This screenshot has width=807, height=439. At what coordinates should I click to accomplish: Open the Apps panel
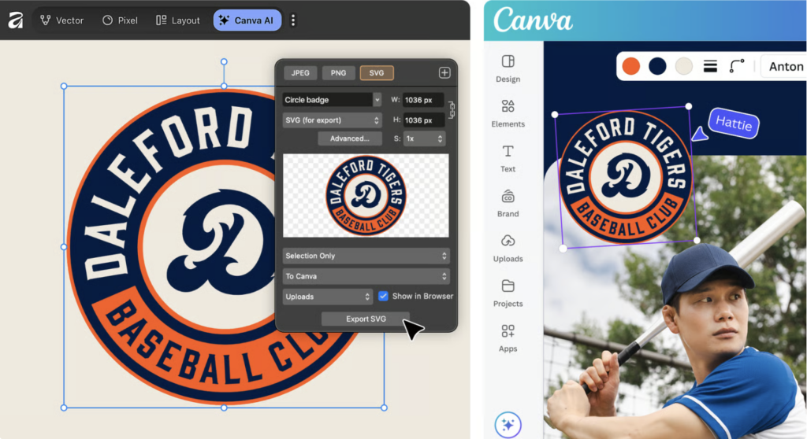click(508, 338)
